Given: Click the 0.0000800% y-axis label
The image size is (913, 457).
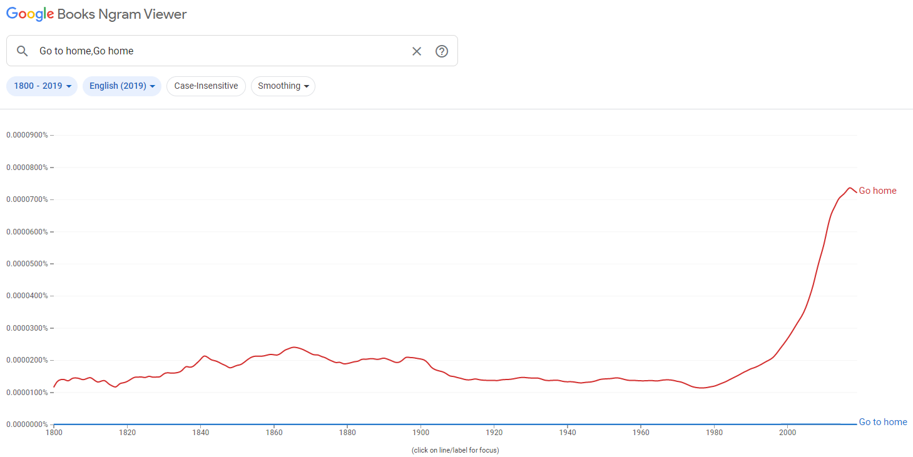Looking at the screenshot, I should [x=27, y=168].
